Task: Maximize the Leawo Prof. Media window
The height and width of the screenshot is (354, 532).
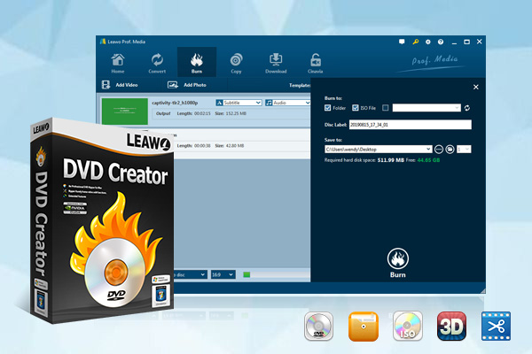Action: click(x=467, y=42)
